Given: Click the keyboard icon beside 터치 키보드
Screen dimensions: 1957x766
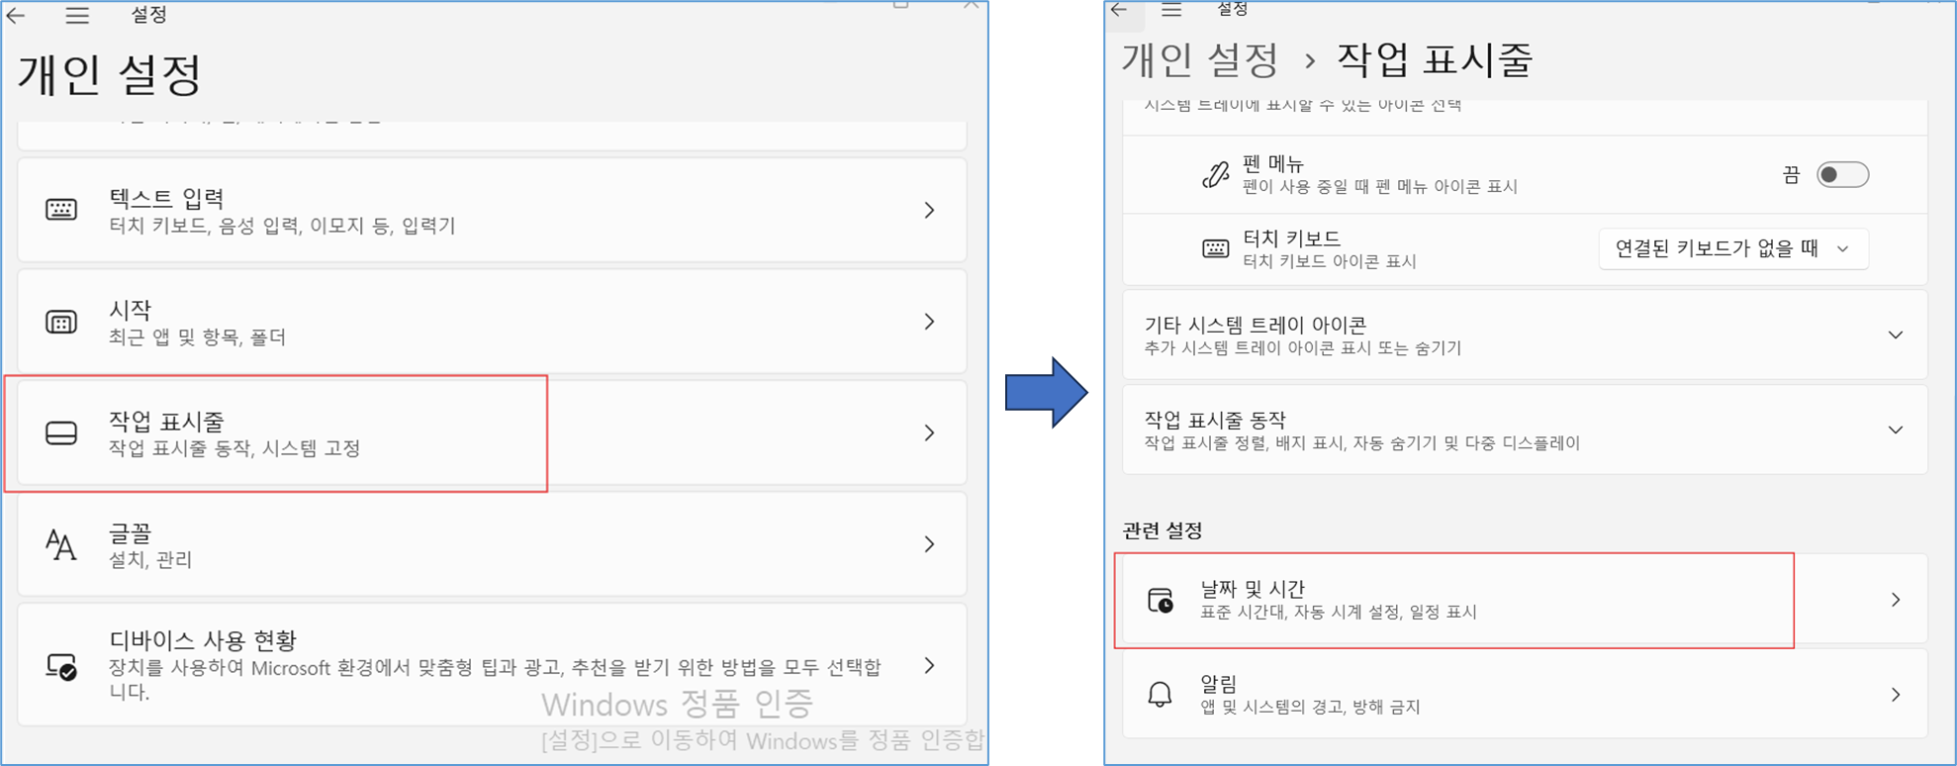Looking at the screenshot, I should 1215,248.
